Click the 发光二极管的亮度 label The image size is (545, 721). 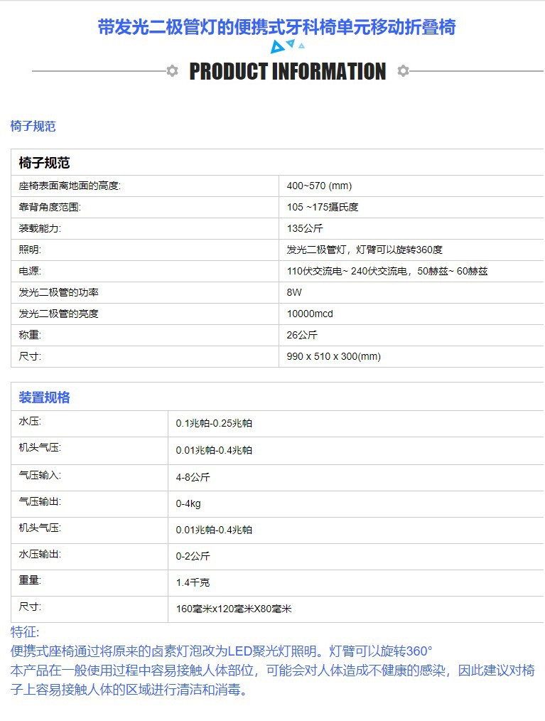click(x=58, y=314)
